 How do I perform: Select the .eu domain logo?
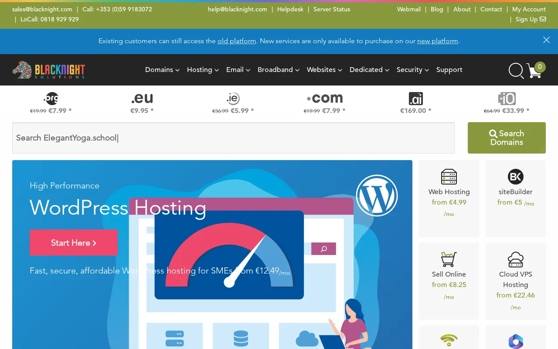pyautogui.click(x=142, y=99)
